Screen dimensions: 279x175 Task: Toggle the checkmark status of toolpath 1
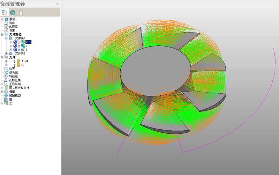(x=15, y=42)
